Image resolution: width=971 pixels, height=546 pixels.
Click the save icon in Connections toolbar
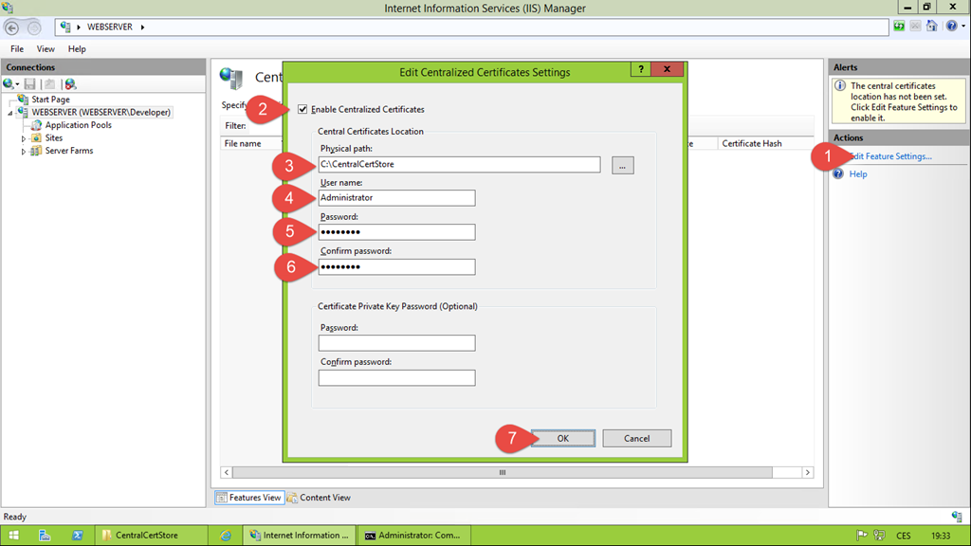tap(29, 84)
